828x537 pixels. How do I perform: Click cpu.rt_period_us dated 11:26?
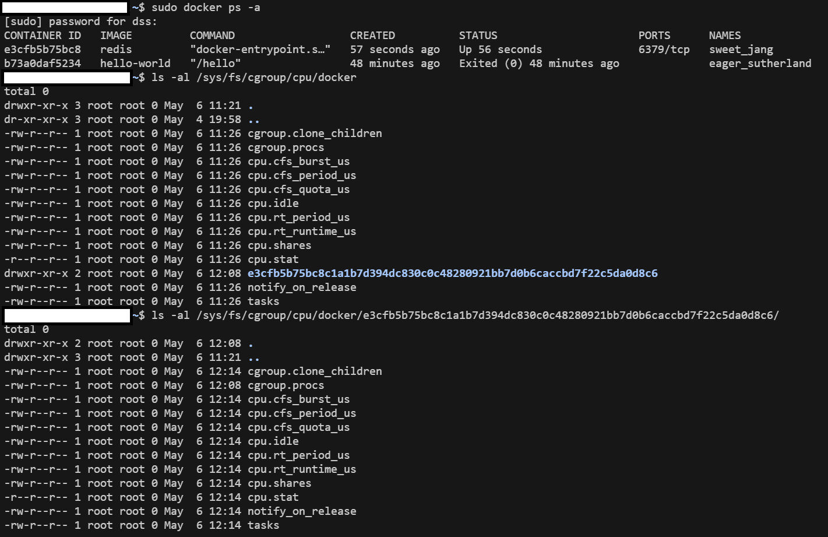click(299, 217)
